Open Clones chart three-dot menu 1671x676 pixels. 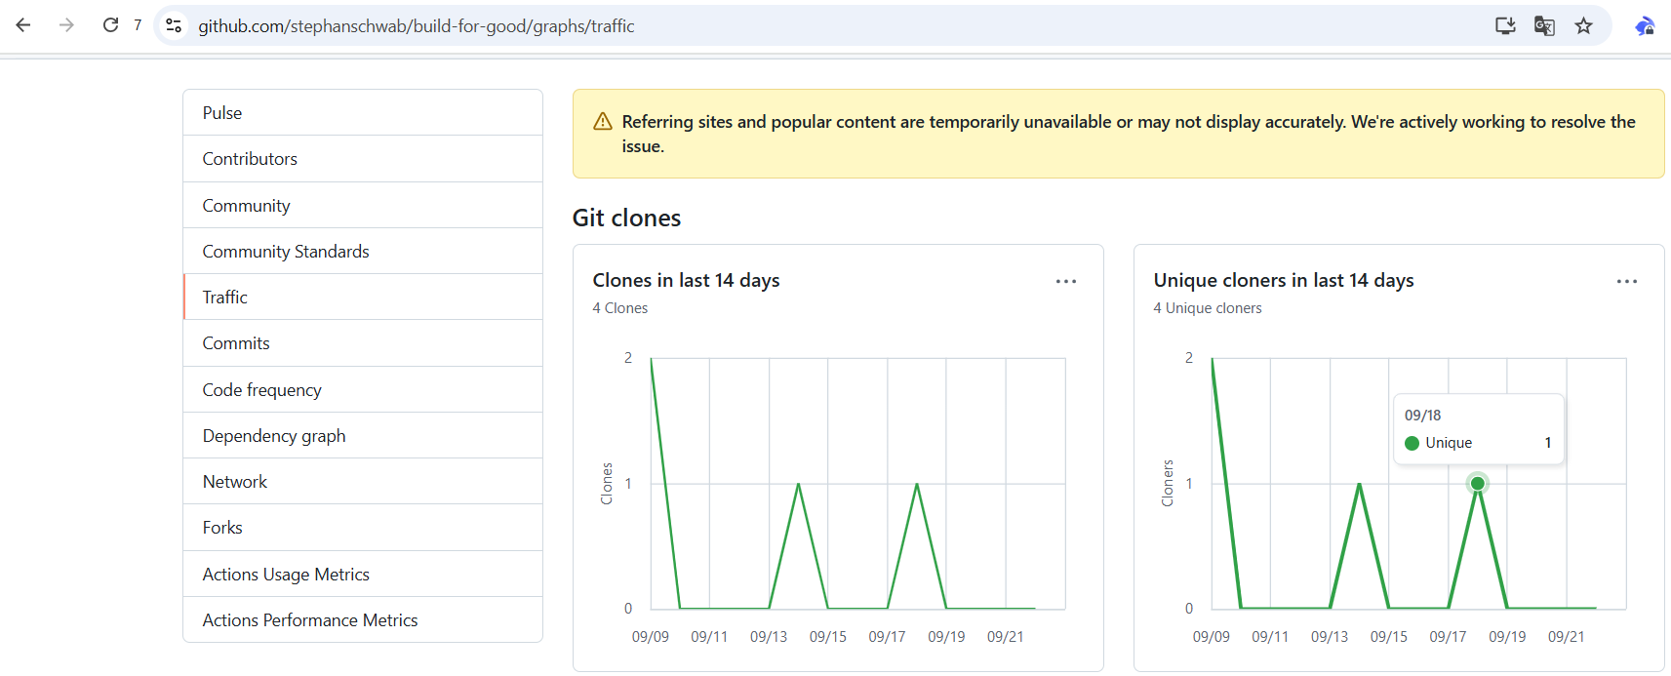[1065, 281]
